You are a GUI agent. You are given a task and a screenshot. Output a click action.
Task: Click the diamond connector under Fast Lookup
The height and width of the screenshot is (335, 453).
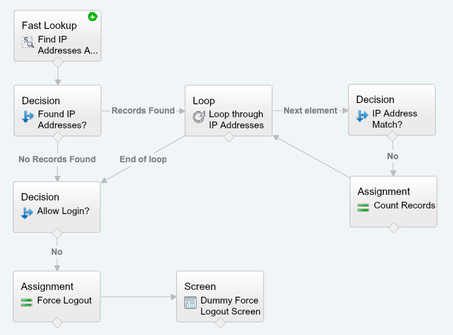click(x=57, y=62)
